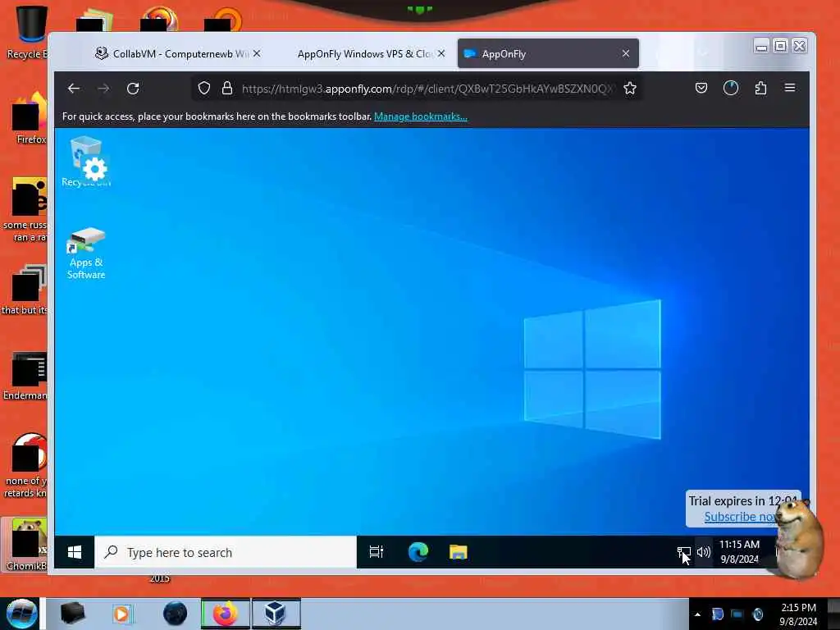
Task: Bookmark this page with star icon
Action: (x=630, y=89)
